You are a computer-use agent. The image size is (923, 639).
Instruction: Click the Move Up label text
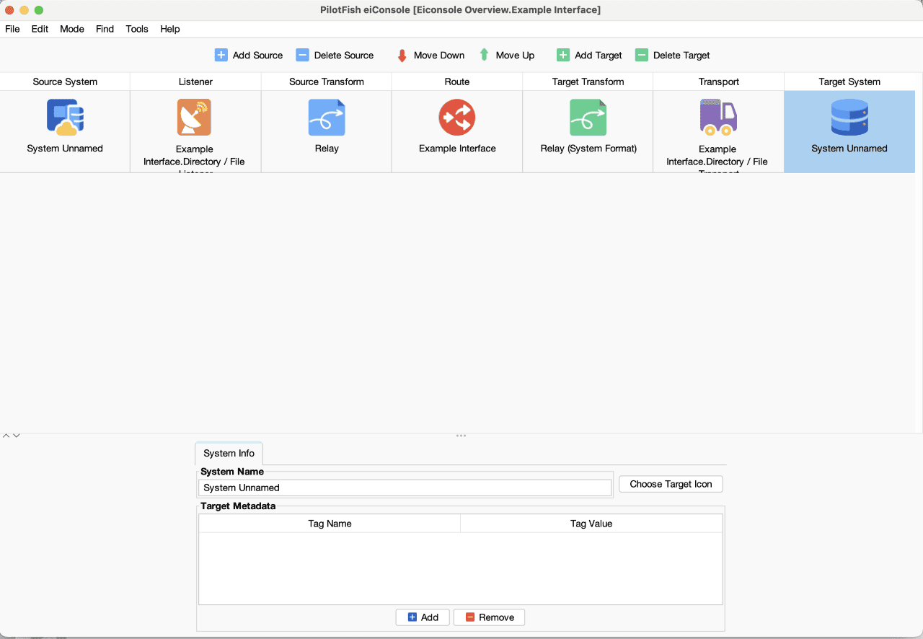click(515, 56)
